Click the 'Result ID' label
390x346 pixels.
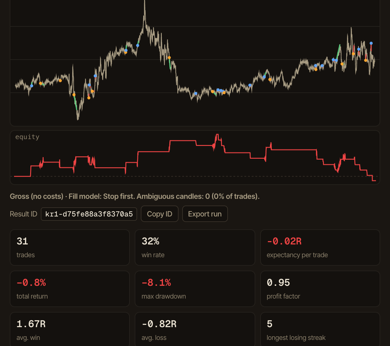[23, 214]
